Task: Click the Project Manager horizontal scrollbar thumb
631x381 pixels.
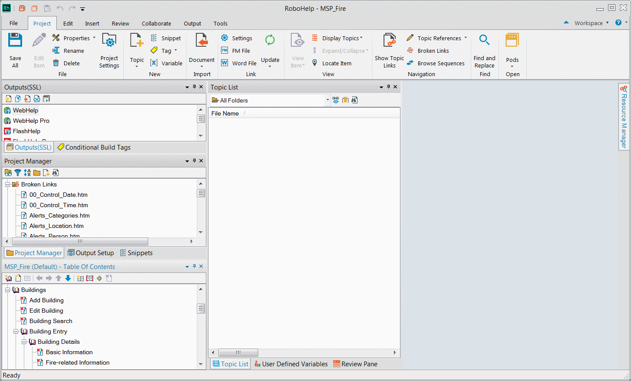Action: tap(80, 241)
